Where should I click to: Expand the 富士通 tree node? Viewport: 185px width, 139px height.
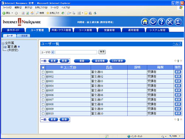click(5, 47)
